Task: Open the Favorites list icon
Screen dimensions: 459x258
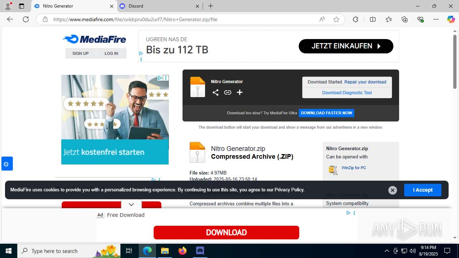Action: point(389,19)
